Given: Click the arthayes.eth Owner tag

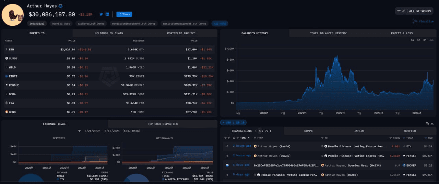Looking at the screenshot, I should (91, 24).
